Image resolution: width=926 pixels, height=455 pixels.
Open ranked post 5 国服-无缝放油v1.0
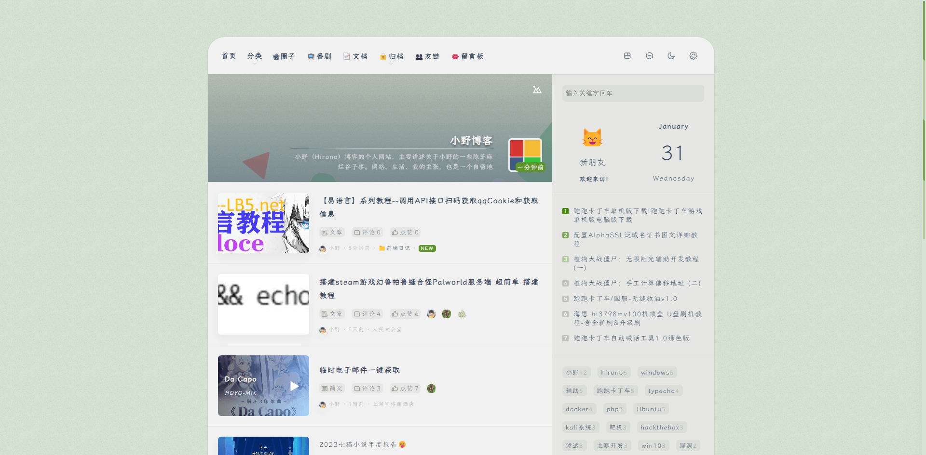click(626, 299)
